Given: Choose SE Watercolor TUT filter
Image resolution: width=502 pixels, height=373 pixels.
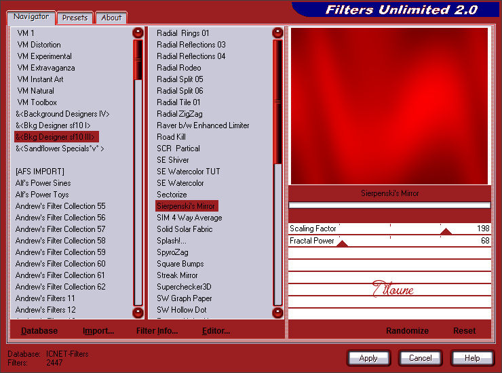Looking at the screenshot, I should click(189, 172).
